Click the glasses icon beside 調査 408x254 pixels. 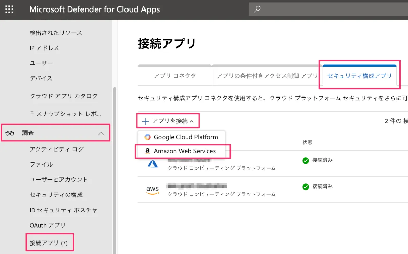point(10,133)
